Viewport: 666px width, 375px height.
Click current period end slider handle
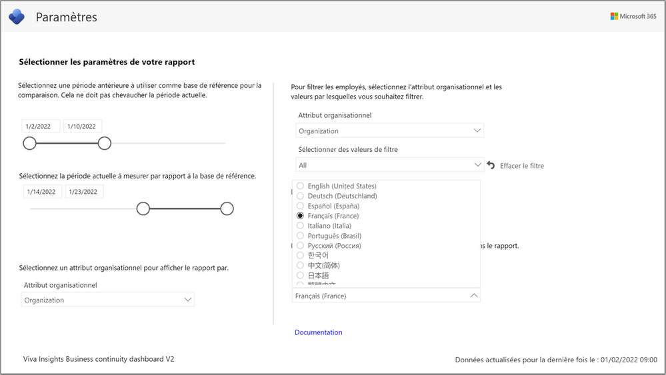click(227, 208)
